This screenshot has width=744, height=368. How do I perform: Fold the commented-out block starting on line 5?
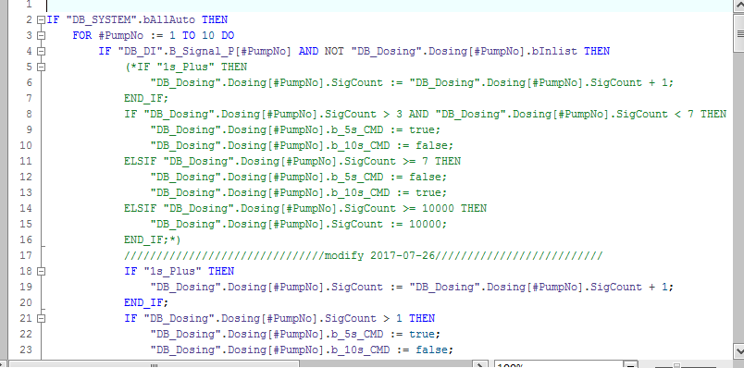click(41, 67)
